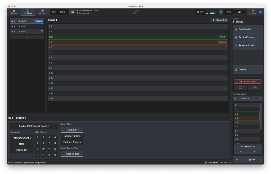Go to the Home tab
Viewport: 271px width, 174px height.
point(14,12)
